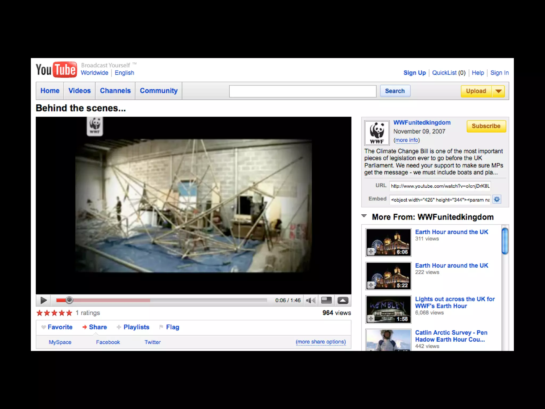Open the Upload dropdown arrow
This screenshot has height=409, width=545.
point(498,91)
